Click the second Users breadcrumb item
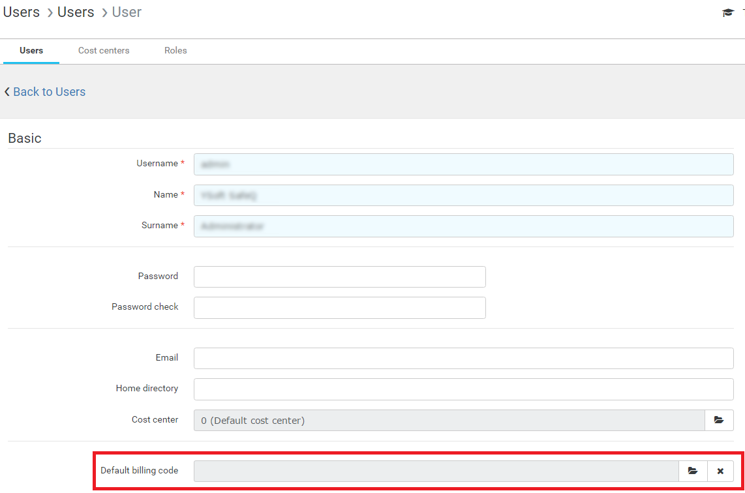Viewport: 745px width, 493px height. [x=76, y=12]
